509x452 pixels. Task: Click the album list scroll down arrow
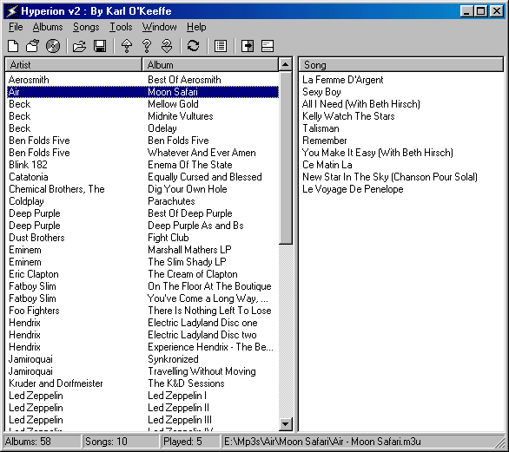pos(286,423)
